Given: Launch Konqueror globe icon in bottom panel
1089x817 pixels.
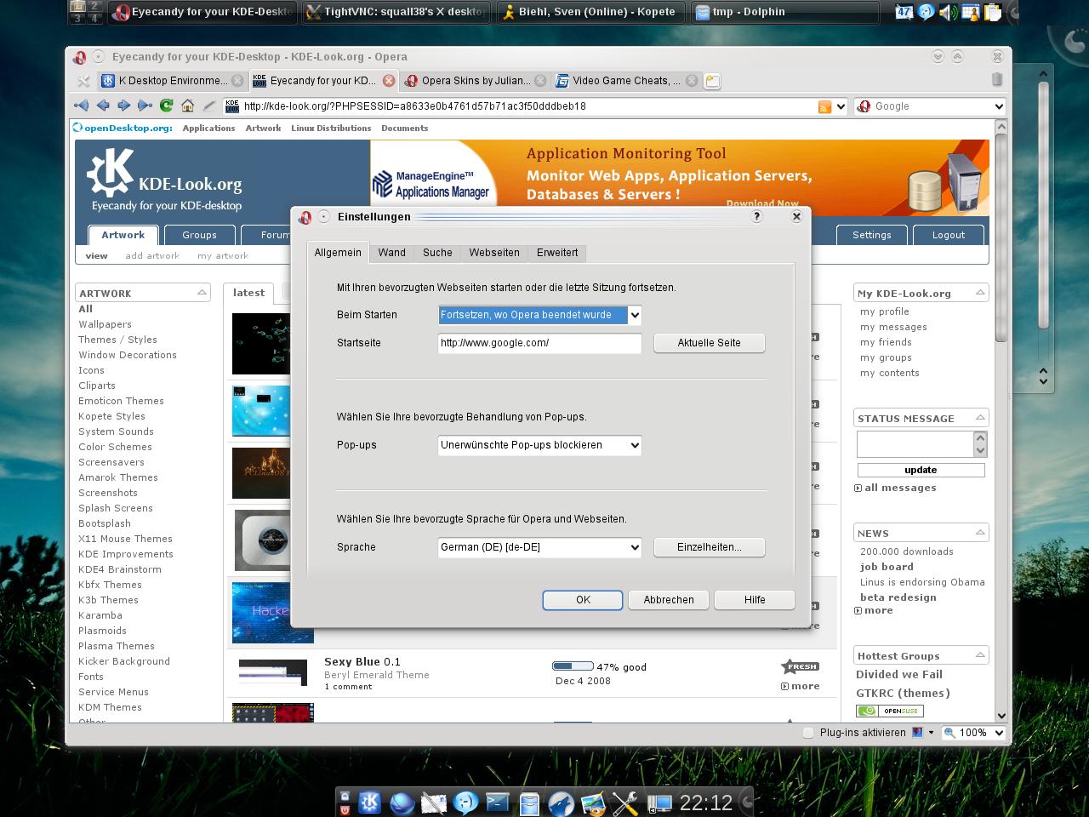Looking at the screenshot, I should point(402,802).
